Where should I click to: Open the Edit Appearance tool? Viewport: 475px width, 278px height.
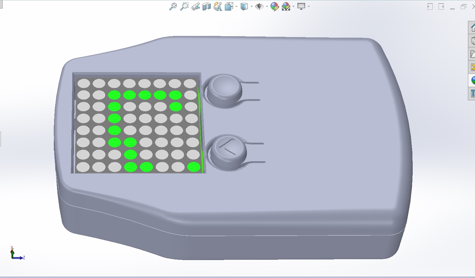tap(275, 6)
